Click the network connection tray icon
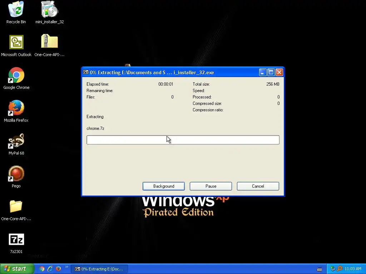 click(x=333, y=269)
